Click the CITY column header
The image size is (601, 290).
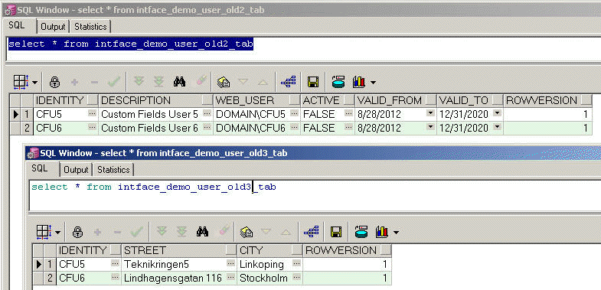269,250
